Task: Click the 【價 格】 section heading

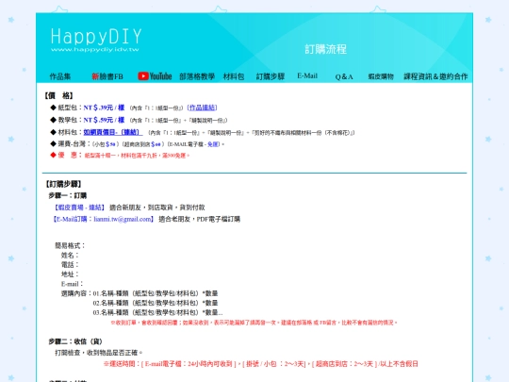Action: coord(58,95)
